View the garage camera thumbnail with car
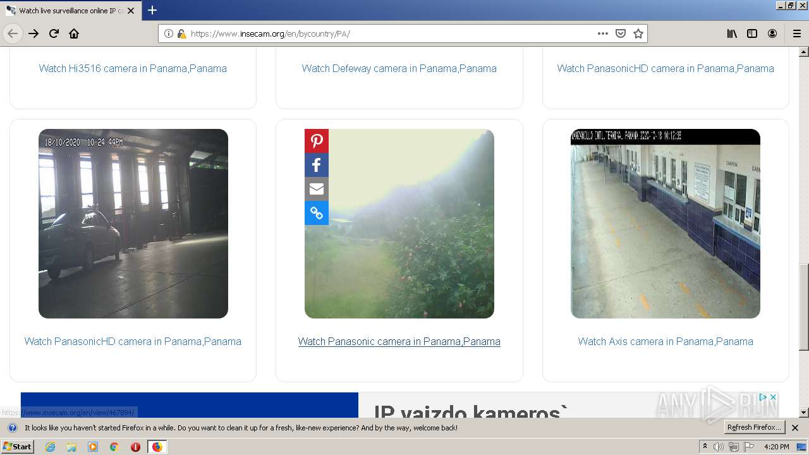The width and height of the screenshot is (809, 455). click(133, 224)
